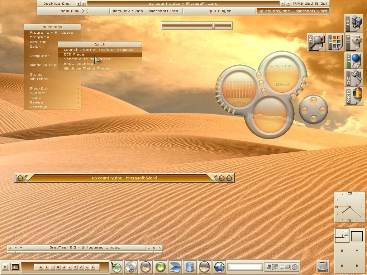Click the fourth system tray icon
The height and width of the screenshot is (275, 367).
pyautogui.click(x=288, y=267)
